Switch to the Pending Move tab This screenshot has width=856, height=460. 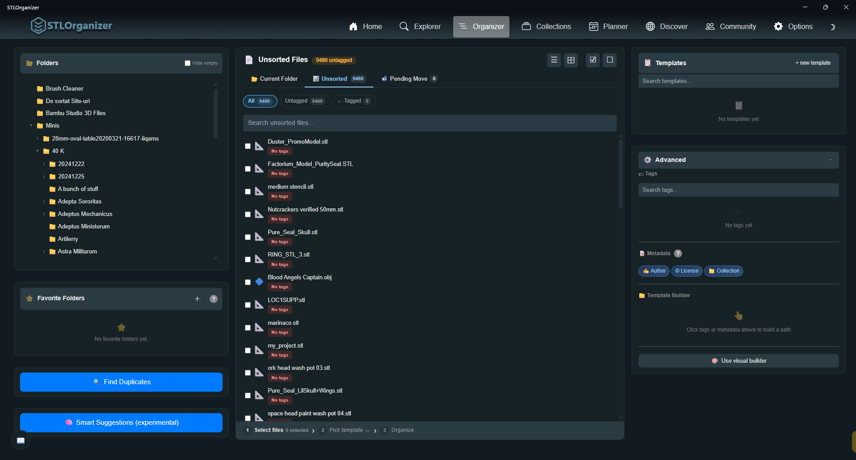click(409, 79)
